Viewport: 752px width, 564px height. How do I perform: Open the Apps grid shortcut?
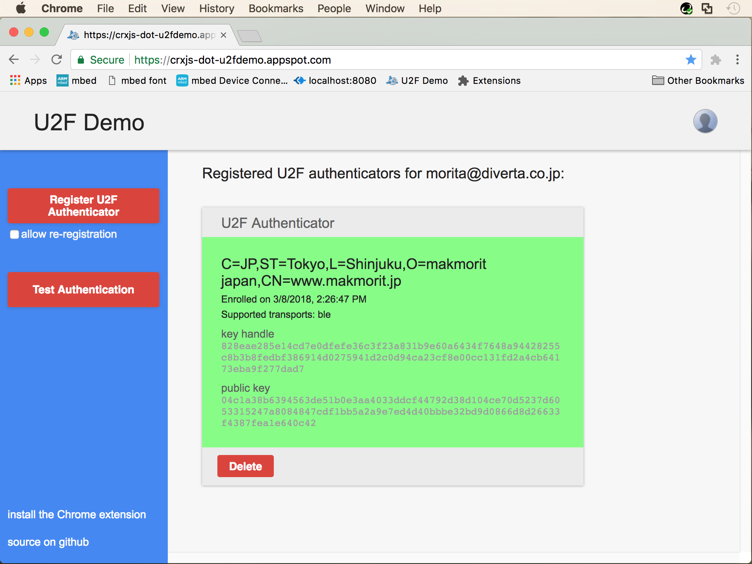[x=15, y=80]
